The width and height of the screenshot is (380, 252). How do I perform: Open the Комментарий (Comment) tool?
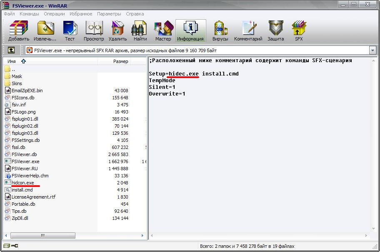coord(248,30)
